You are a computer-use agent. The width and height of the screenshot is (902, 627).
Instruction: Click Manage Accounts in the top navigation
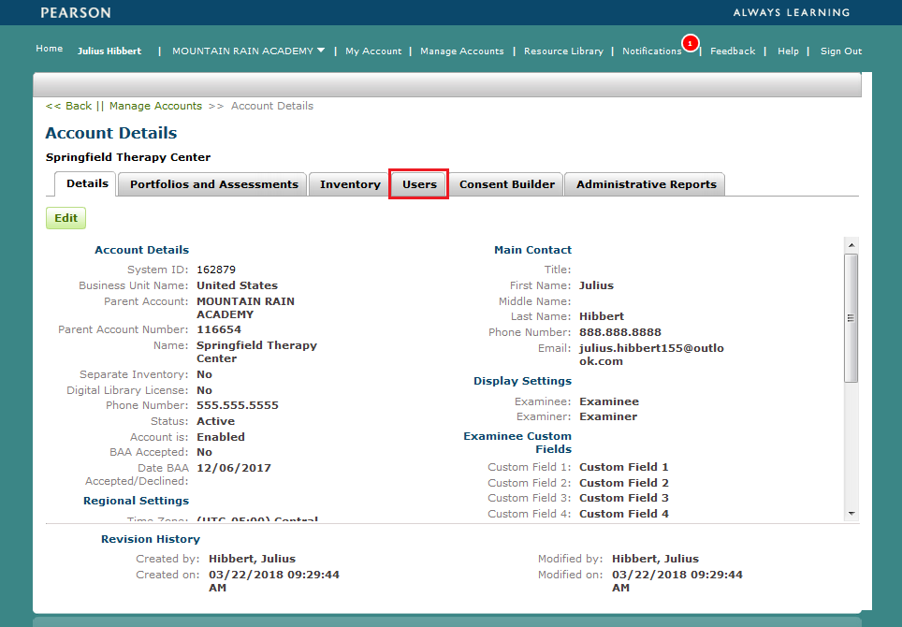pyautogui.click(x=462, y=51)
